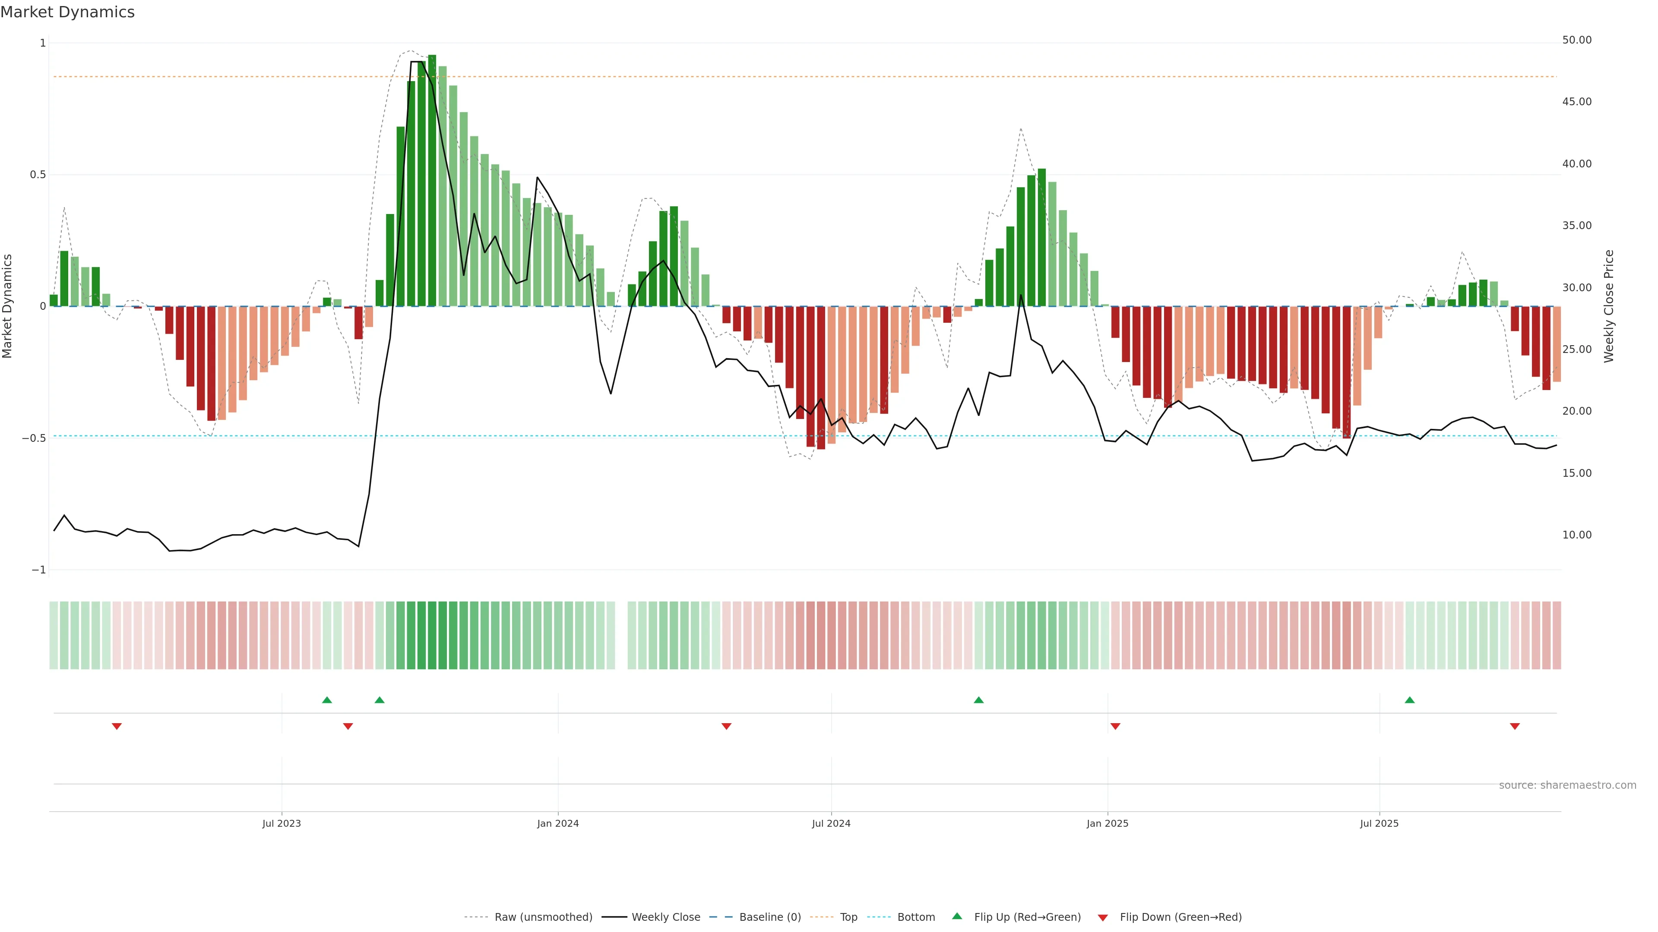The image size is (1658, 932).
Task: Click the Jan 2024 x-axis label
Action: tap(557, 823)
